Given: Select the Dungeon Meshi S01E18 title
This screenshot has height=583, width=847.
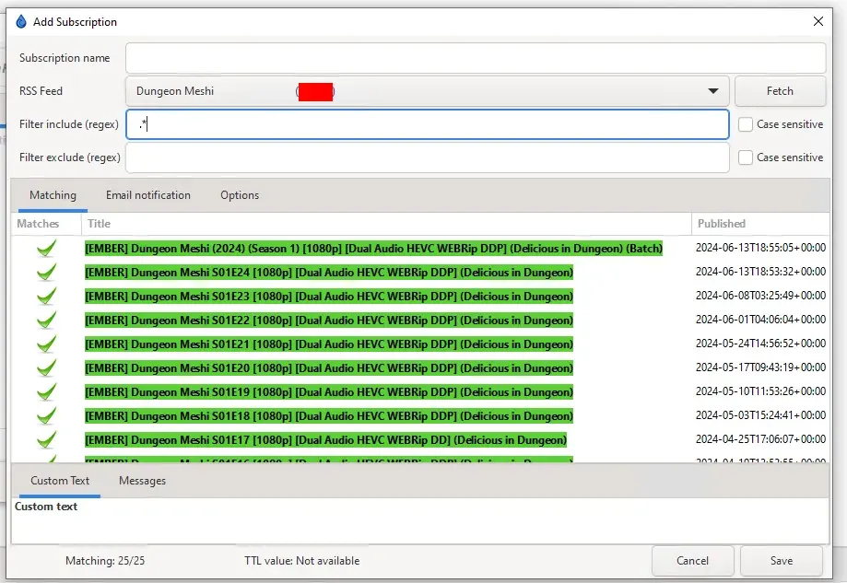Looking at the screenshot, I should coord(329,415).
